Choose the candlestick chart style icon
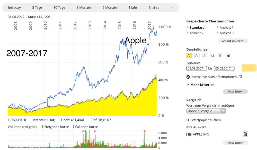257x150 pixels. pos(228,55)
